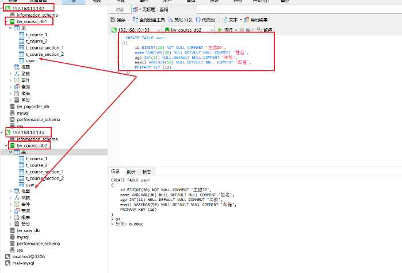Collapse the 192.168.10.132 connection node

(2, 9)
